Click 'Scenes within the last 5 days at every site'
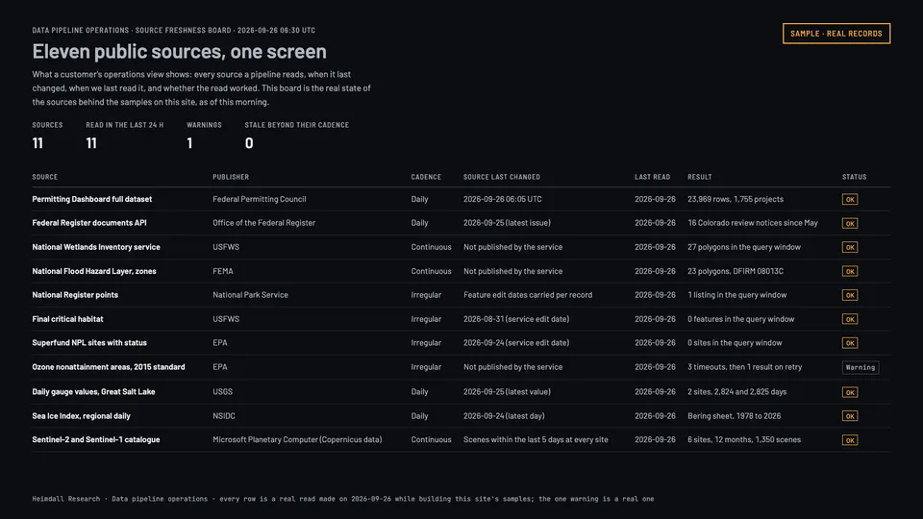 click(536, 439)
